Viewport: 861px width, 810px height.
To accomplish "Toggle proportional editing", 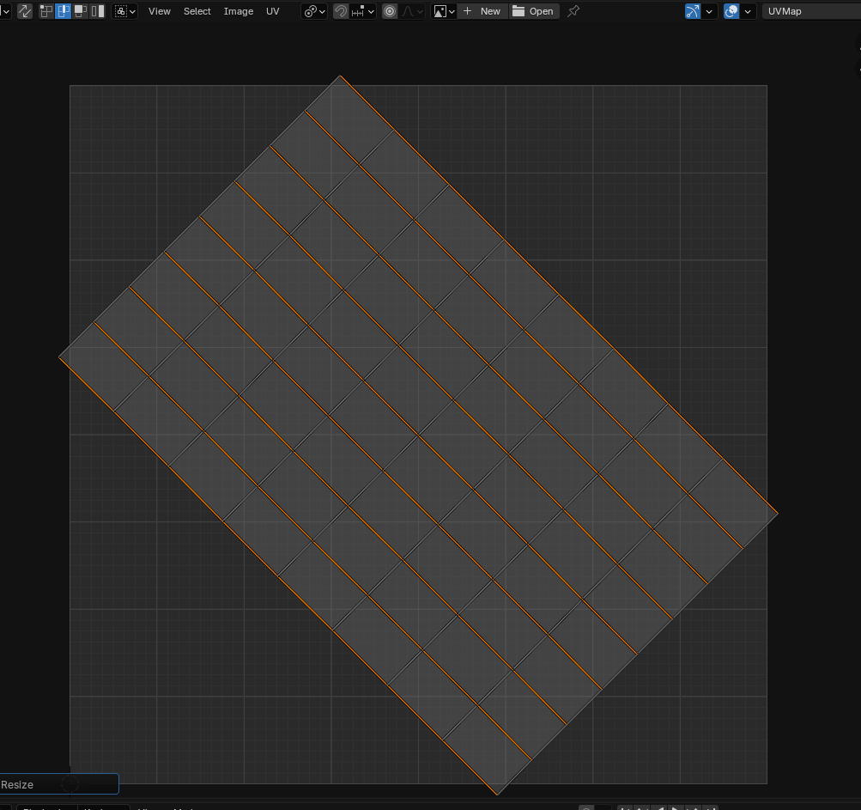I will click(390, 11).
